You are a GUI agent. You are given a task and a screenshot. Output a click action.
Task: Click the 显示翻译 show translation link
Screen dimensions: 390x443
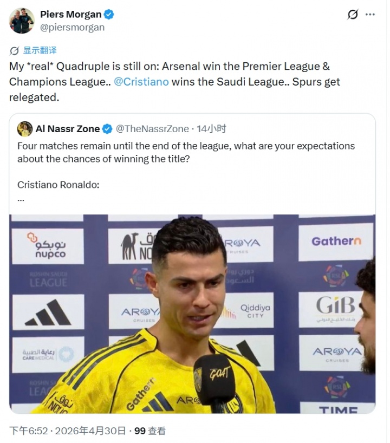(x=40, y=50)
